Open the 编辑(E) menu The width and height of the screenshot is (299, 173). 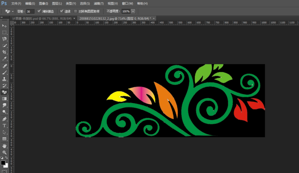(x=30, y=4)
